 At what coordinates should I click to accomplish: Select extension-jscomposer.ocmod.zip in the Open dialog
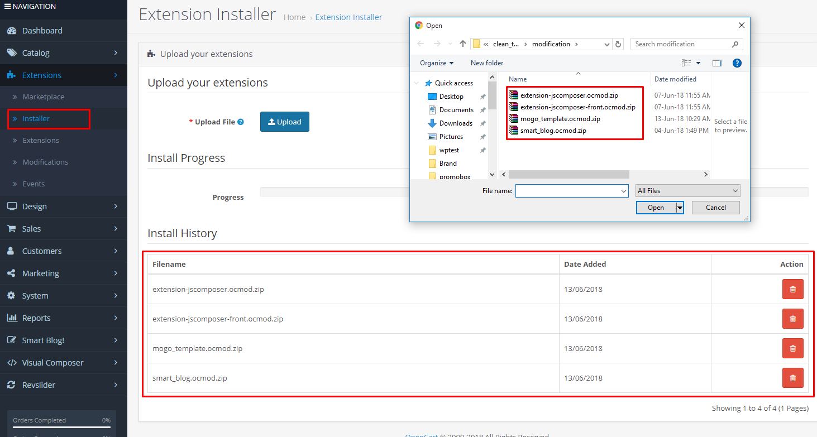[x=569, y=95]
